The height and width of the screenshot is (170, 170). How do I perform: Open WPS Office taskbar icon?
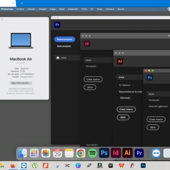(x=121, y=165)
